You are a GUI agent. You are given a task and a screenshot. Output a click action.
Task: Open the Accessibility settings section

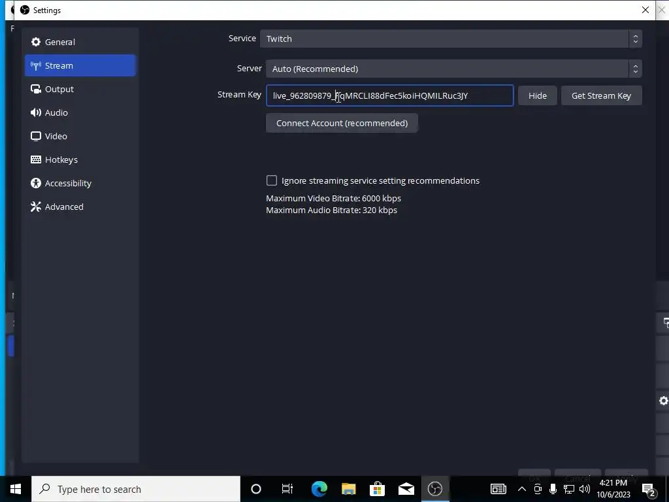click(x=80, y=183)
